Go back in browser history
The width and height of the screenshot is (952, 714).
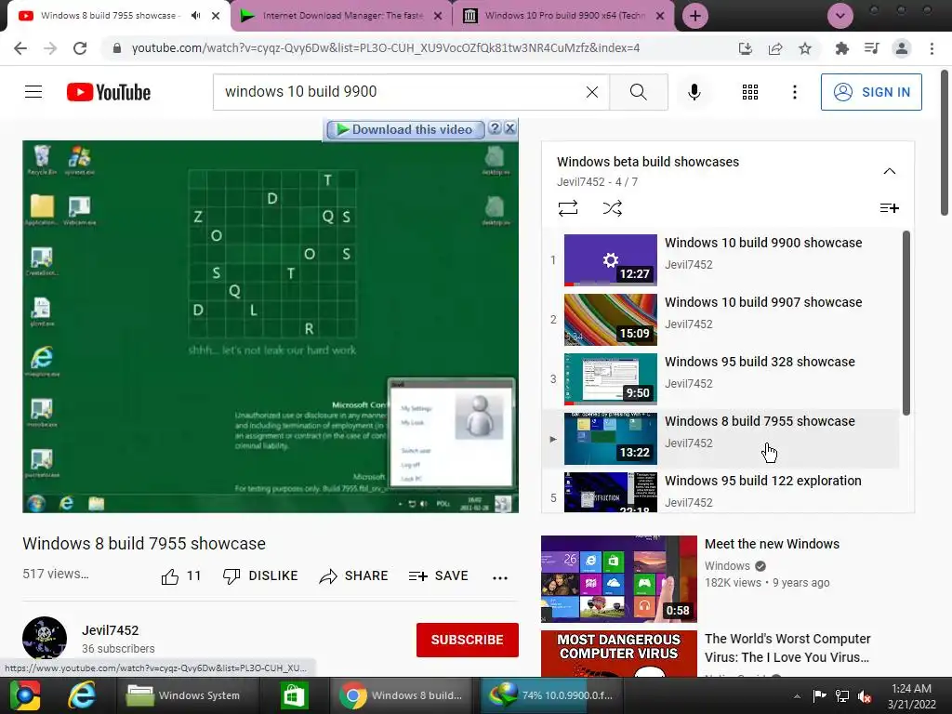20,48
